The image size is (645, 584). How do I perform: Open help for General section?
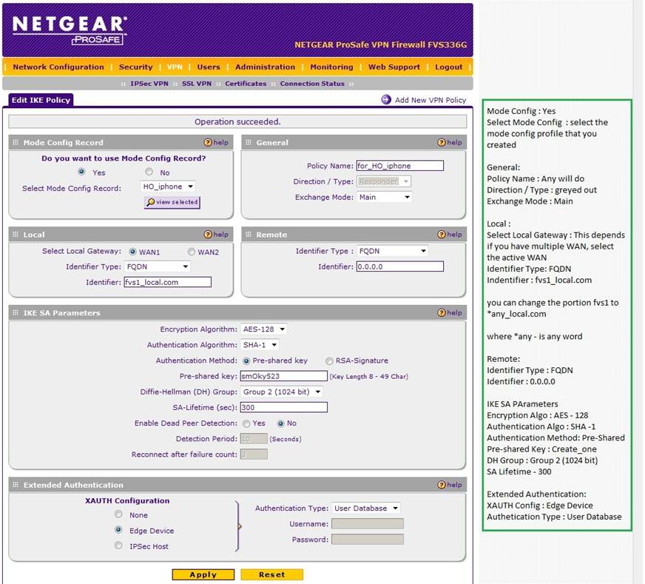tap(450, 142)
